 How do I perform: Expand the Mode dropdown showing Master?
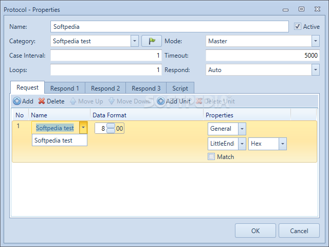pyautogui.click(x=315, y=41)
